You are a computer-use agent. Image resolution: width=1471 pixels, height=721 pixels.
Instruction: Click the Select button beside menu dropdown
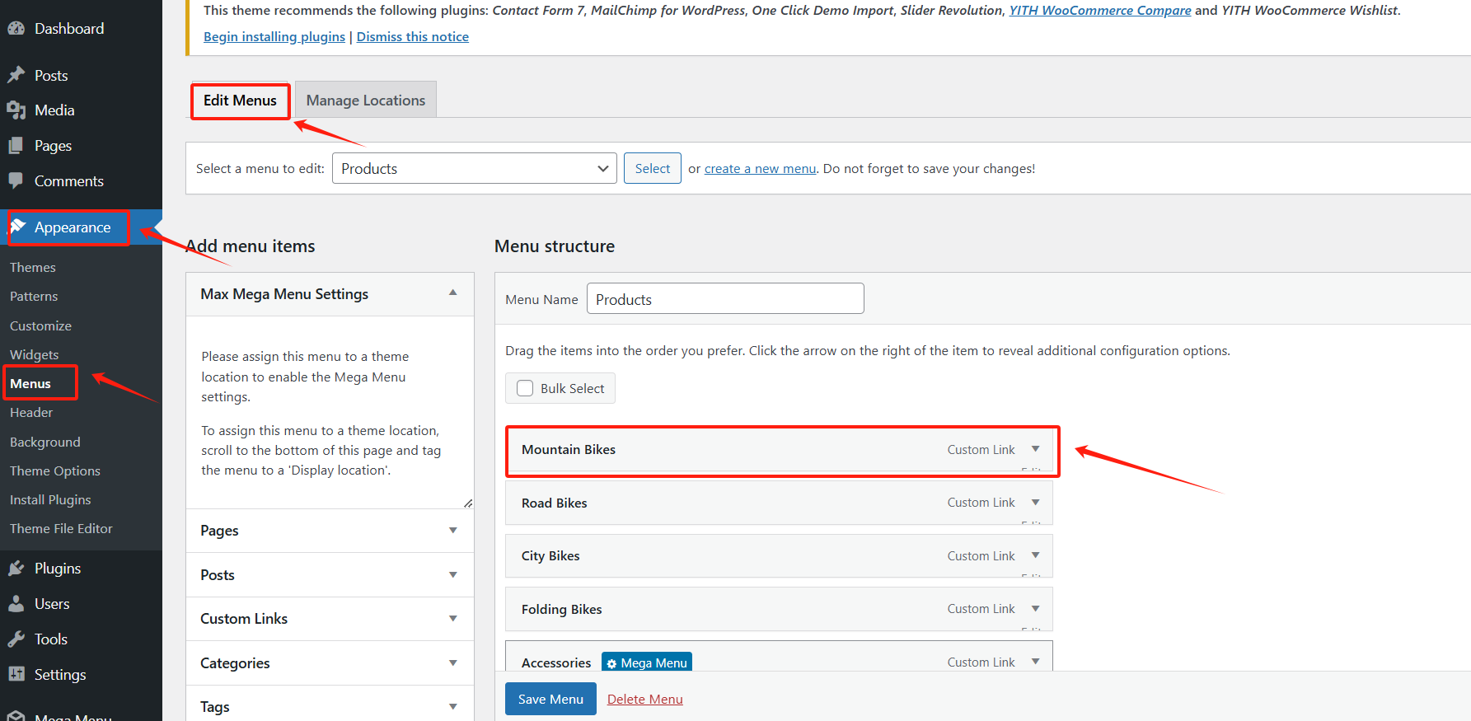point(653,168)
